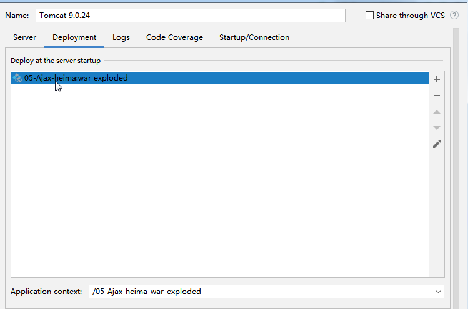This screenshot has height=309, width=468.
Task: Edit artifact using the pencil icon
Action: tap(437, 144)
